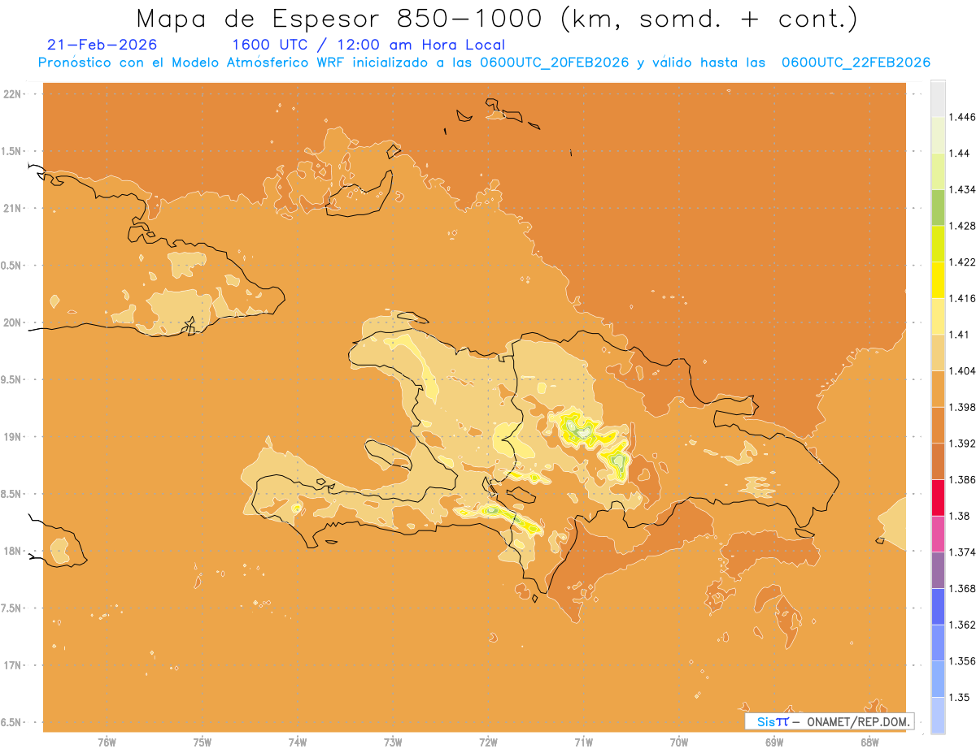Click the 17N latitude label
The image size is (976, 753).
coord(14,665)
